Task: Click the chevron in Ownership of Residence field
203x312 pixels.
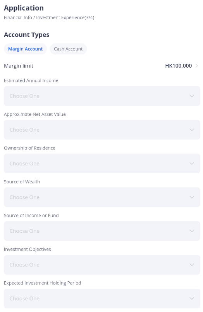Action: [x=192, y=164]
